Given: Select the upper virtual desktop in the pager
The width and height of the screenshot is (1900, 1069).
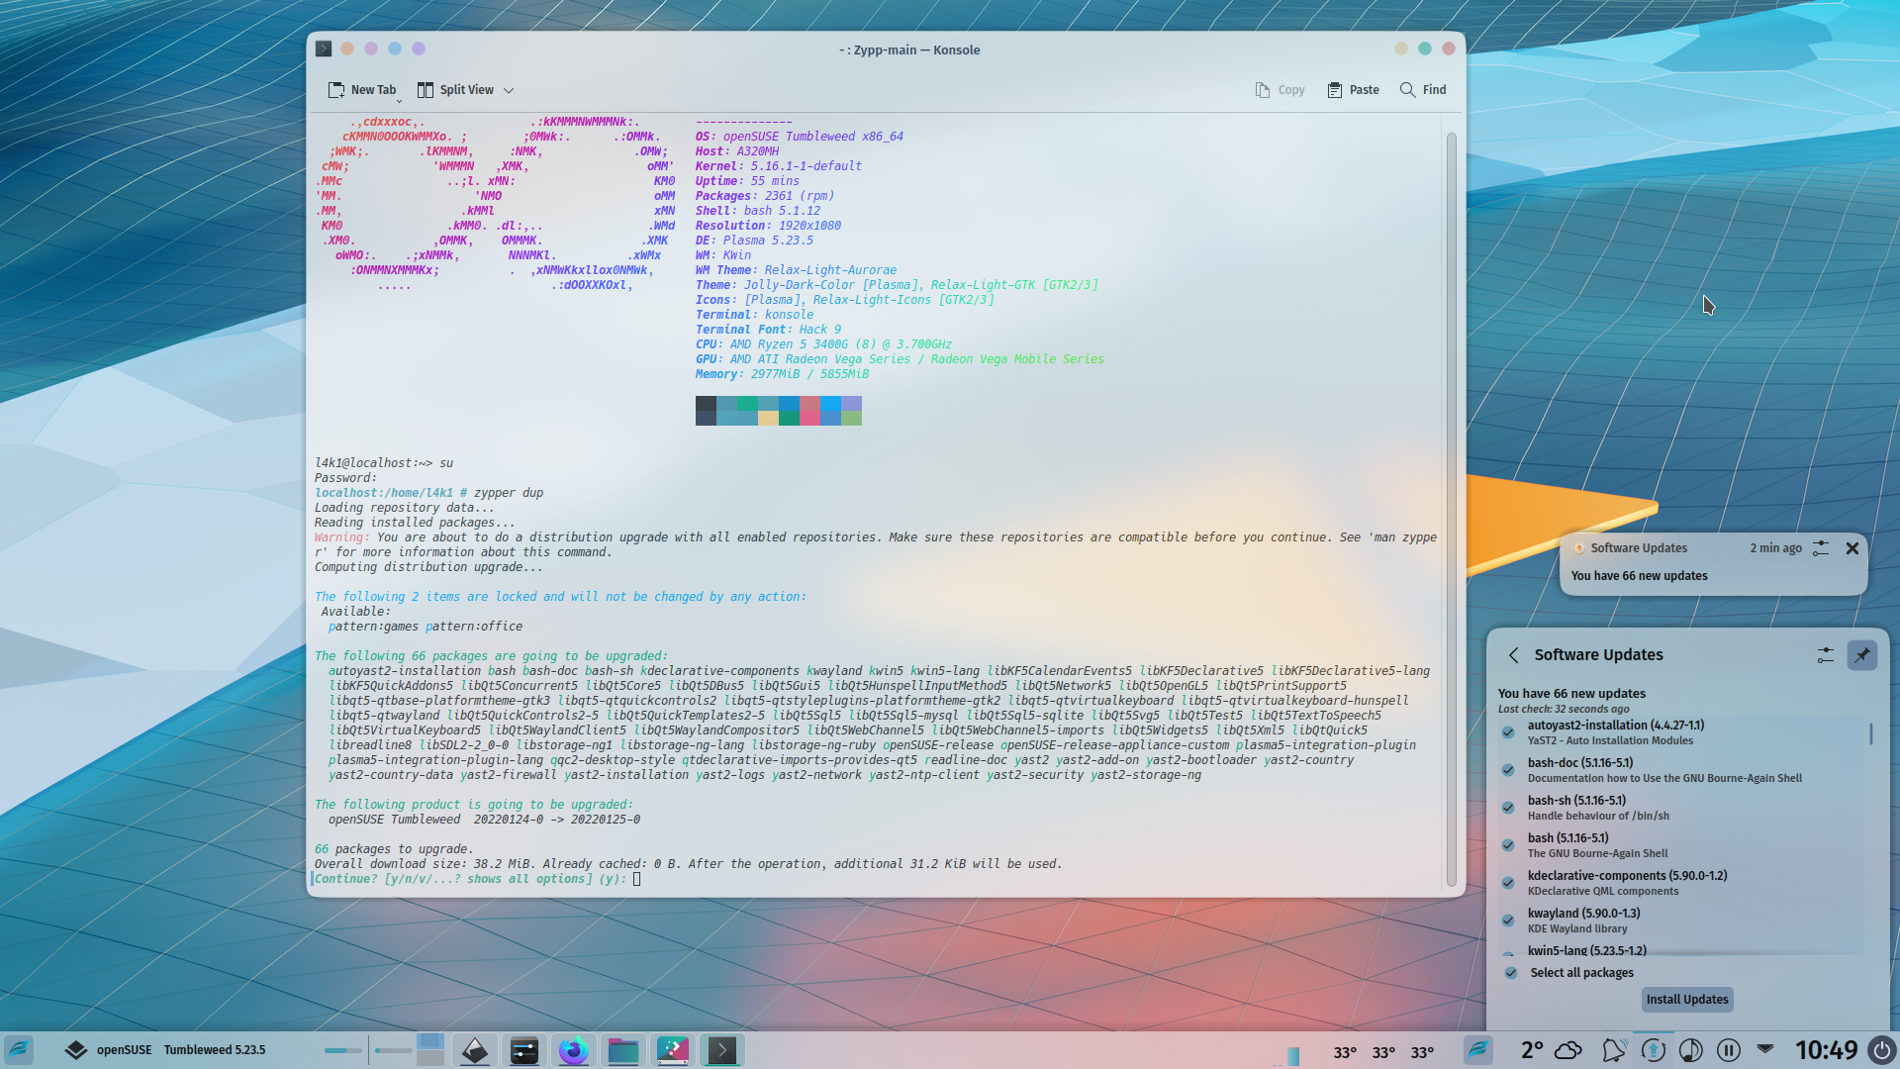Looking at the screenshot, I should (430, 1041).
